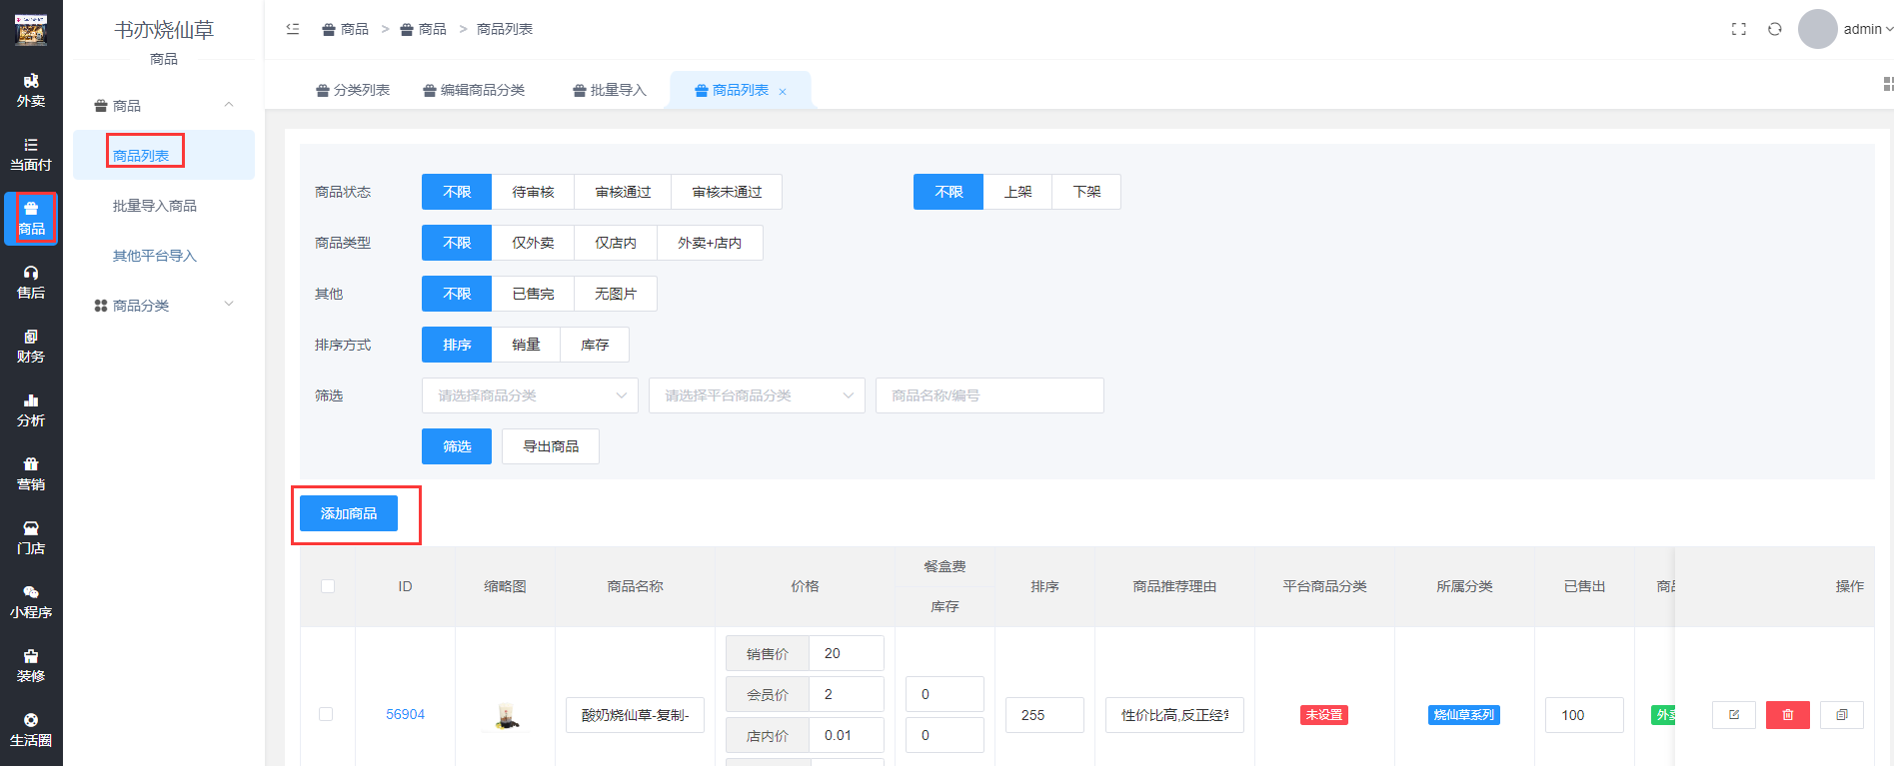Select 仅店内 product type filter
Image resolution: width=1894 pixels, height=766 pixels.
pyautogui.click(x=616, y=243)
